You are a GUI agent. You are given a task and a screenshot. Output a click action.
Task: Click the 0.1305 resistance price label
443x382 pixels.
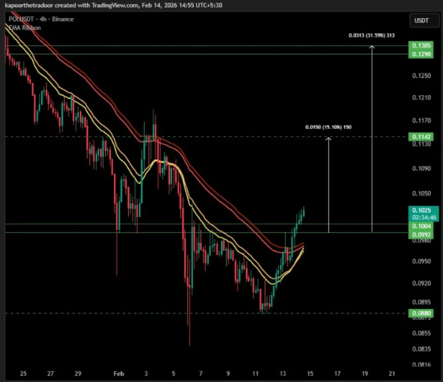tap(422, 46)
